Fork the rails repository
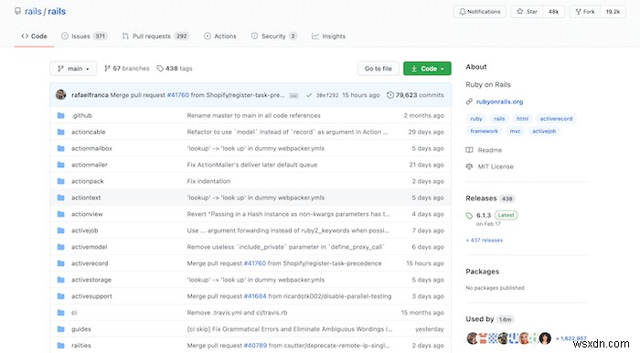 (x=585, y=11)
